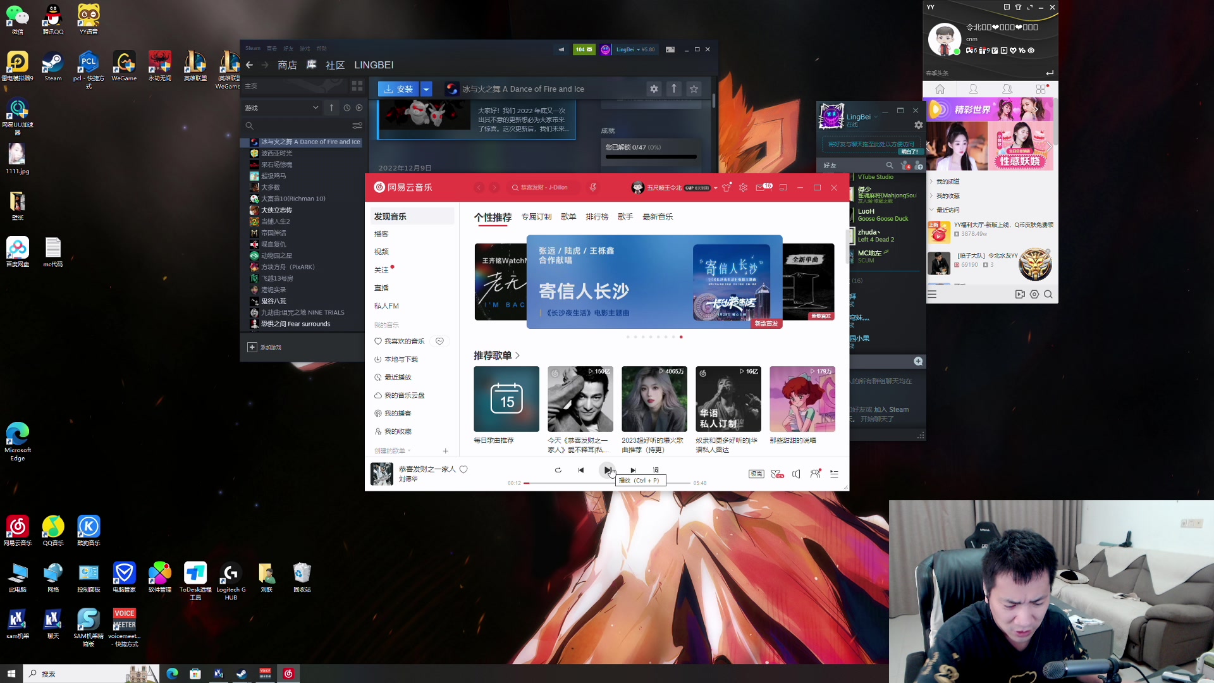Open Microsoft Edge from the Windows taskbar
This screenshot has height=683, width=1214.
(x=172, y=674)
